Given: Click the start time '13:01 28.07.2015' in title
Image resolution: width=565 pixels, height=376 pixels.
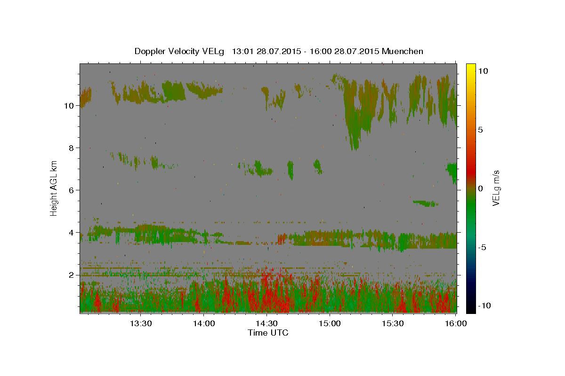Looking at the screenshot, I should [x=265, y=51].
